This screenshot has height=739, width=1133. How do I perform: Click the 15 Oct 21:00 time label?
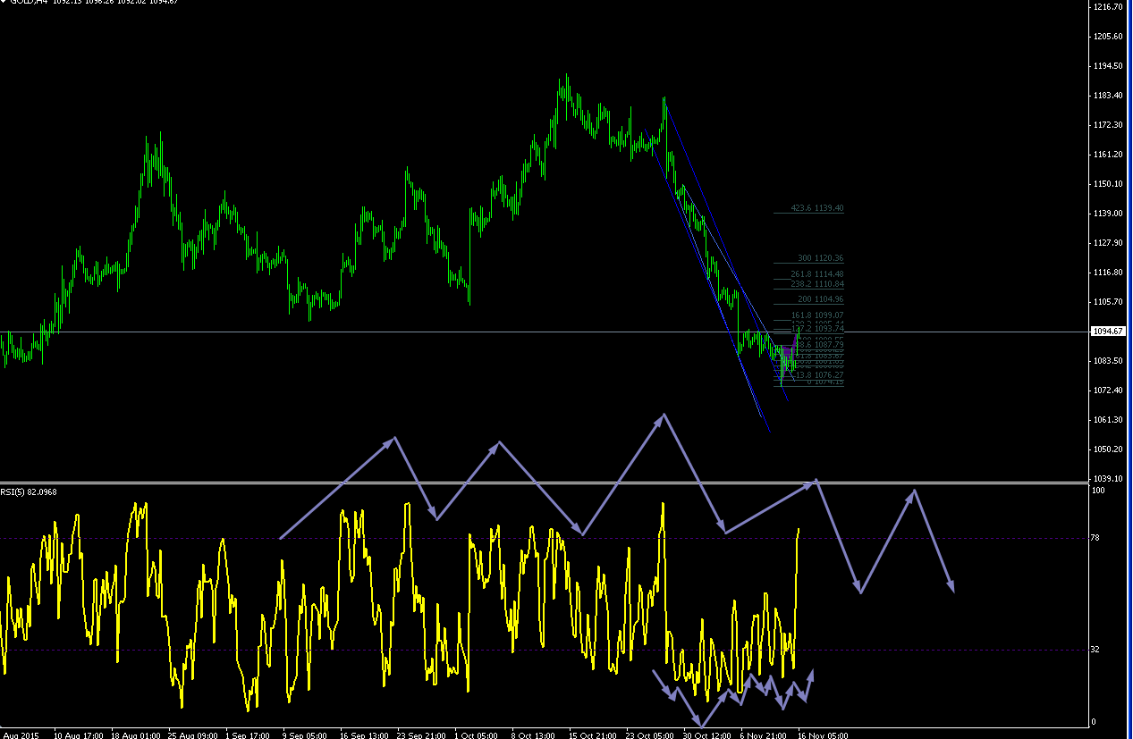point(595,735)
